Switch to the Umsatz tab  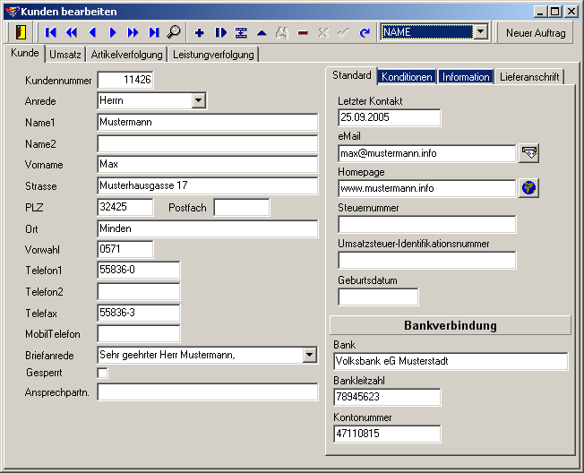coord(65,55)
